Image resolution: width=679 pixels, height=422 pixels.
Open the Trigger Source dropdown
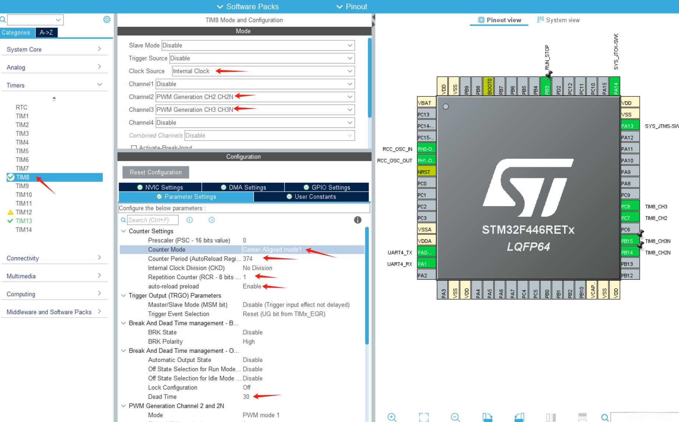[x=262, y=58]
